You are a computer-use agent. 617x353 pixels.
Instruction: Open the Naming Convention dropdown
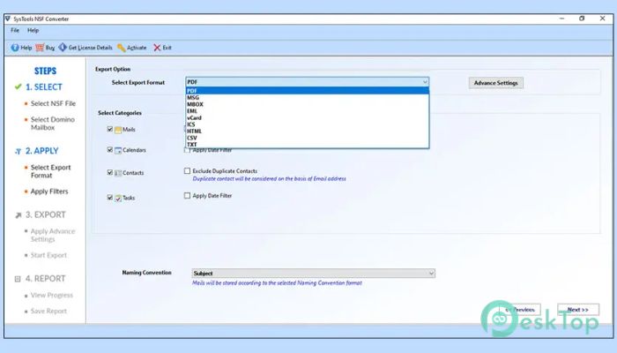(313, 274)
